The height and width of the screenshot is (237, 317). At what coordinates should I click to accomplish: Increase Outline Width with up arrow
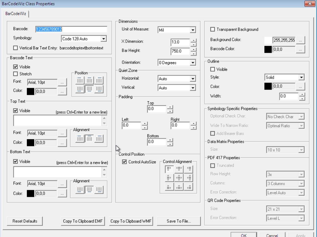302,94
